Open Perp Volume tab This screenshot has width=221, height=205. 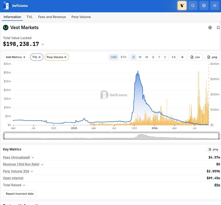tap(81, 17)
